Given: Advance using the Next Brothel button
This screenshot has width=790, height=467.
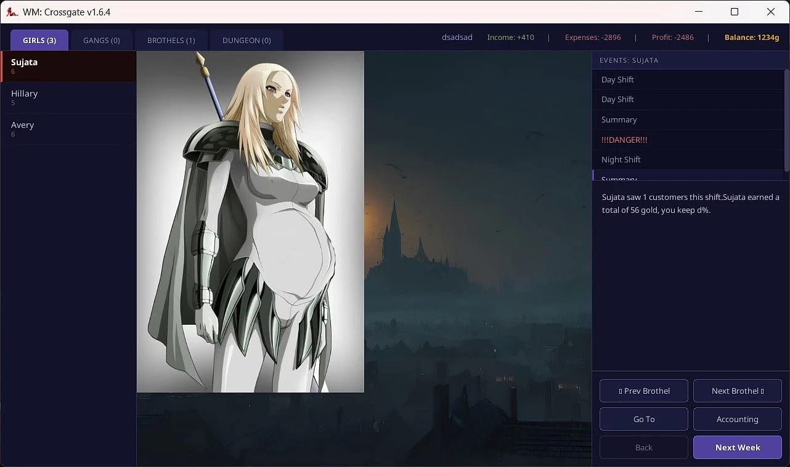Looking at the screenshot, I should click(737, 391).
